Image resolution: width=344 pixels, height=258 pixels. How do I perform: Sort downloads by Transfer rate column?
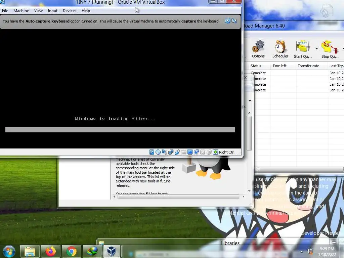point(312,66)
